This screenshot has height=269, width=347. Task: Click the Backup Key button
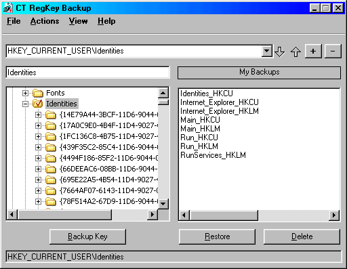87,236
